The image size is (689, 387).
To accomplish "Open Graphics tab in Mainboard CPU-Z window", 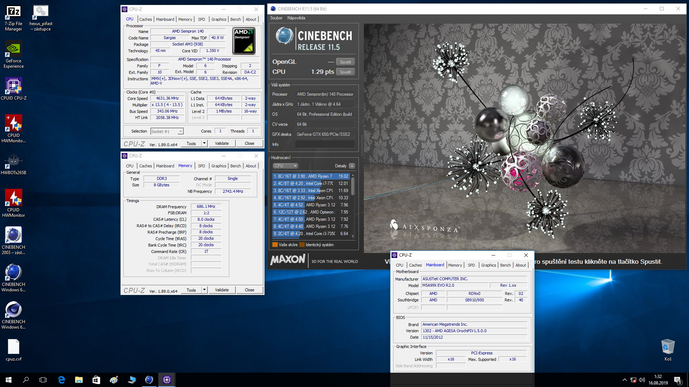I will (x=489, y=265).
